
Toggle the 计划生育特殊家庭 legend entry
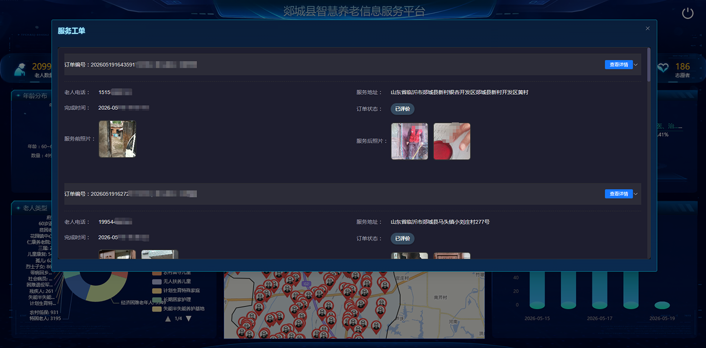coord(177,291)
